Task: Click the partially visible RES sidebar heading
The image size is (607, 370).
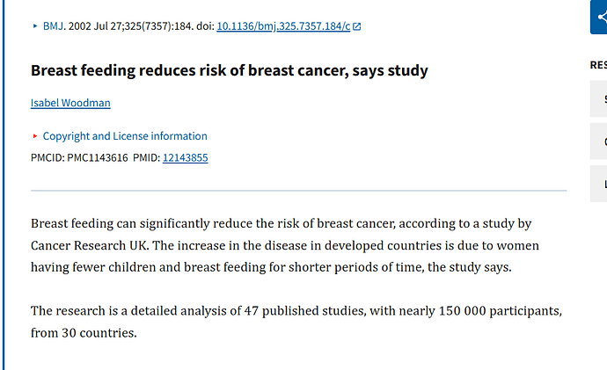Action: [x=598, y=65]
